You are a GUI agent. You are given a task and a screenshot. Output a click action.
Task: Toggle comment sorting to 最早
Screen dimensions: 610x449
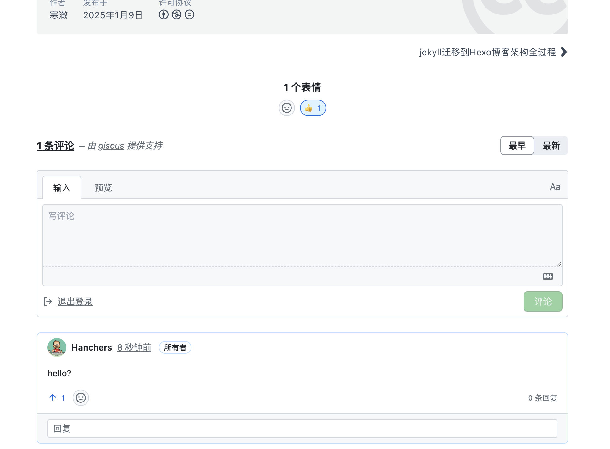[517, 146]
